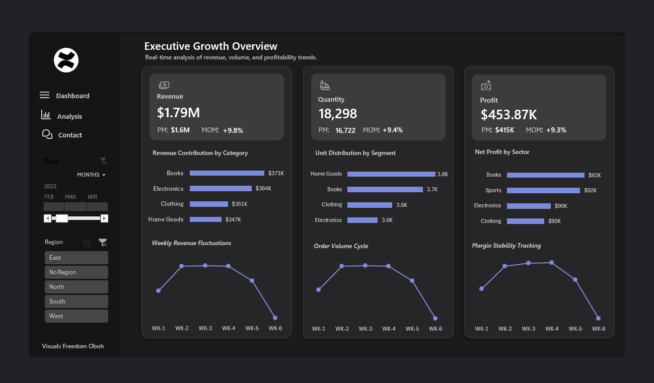Screen dimensions: 654x383
Task: Clear the Date timeline filter
Action: [103, 161]
